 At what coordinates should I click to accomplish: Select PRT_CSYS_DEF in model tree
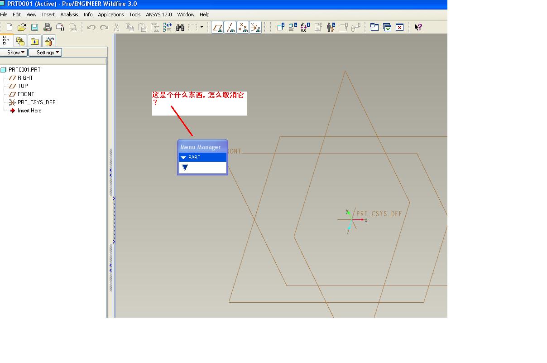click(x=36, y=102)
